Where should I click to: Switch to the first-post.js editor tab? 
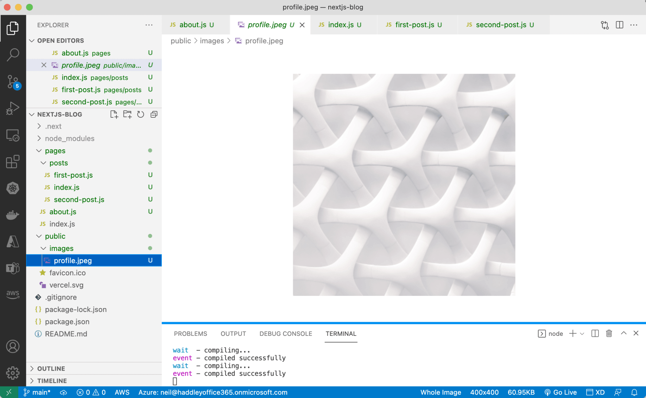coord(414,25)
